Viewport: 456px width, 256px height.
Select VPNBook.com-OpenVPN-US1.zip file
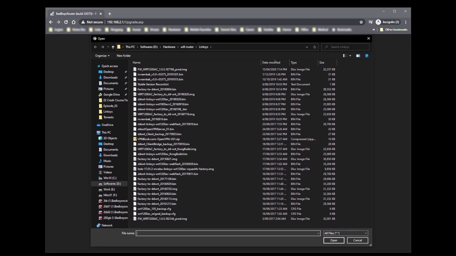click(159, 139)
